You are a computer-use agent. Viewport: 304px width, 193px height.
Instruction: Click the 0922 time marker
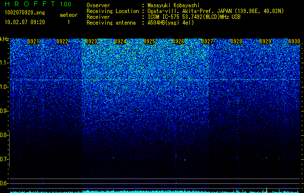click(x=62, y=41)
